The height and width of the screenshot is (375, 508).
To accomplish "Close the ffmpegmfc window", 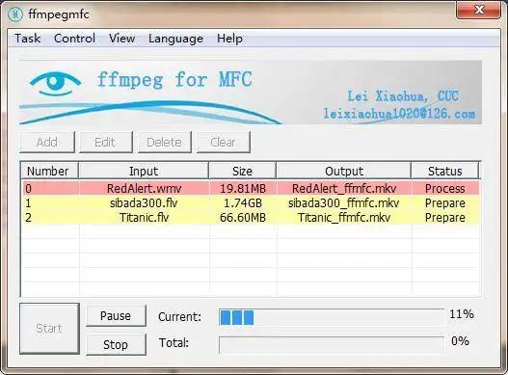I will pos(479,10).
